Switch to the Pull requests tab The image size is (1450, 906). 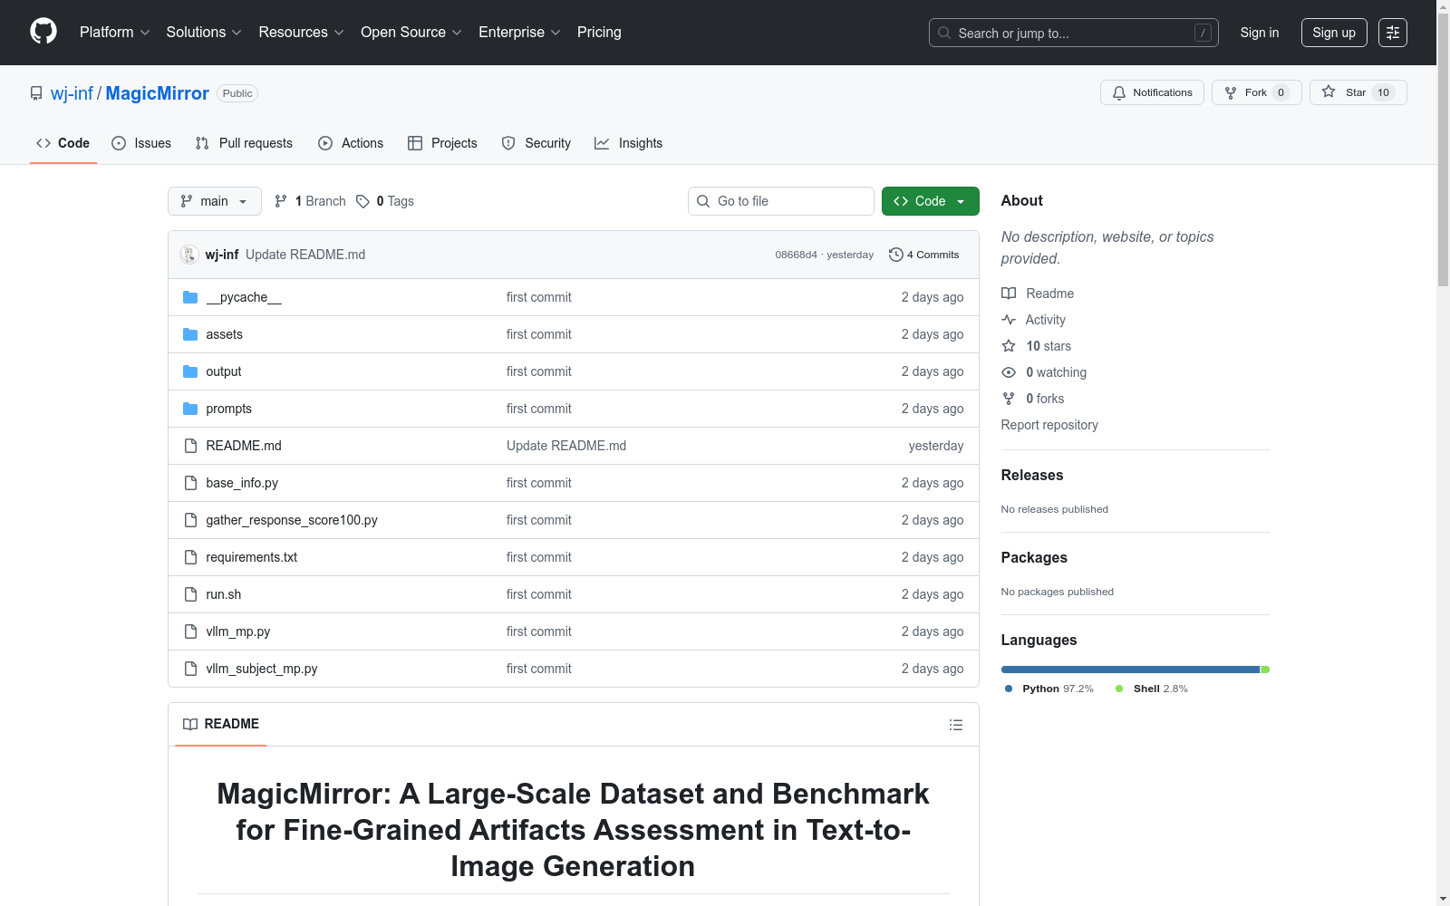pos(244,143)
